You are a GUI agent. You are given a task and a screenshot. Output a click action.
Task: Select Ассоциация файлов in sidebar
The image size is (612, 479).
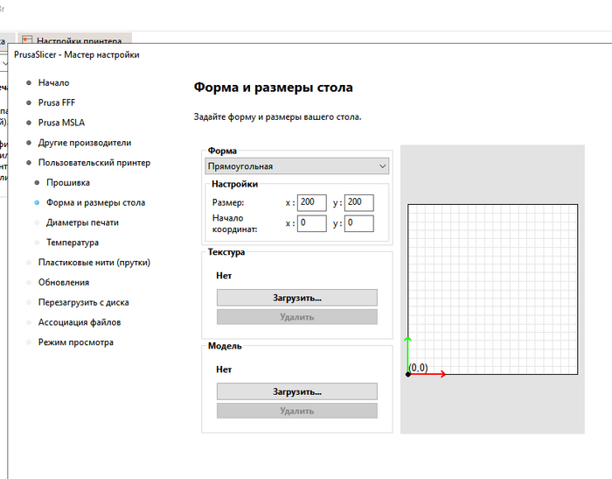79,322
